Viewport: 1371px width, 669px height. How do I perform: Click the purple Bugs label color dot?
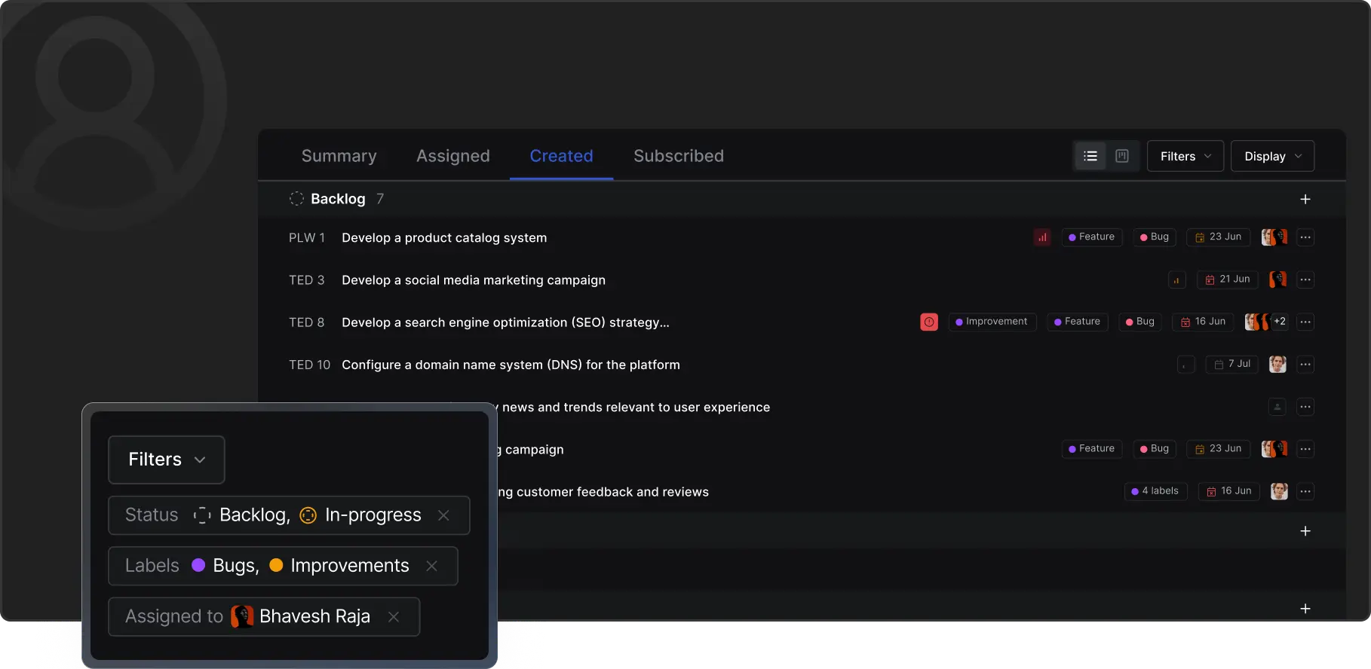[x=198, y=566]
